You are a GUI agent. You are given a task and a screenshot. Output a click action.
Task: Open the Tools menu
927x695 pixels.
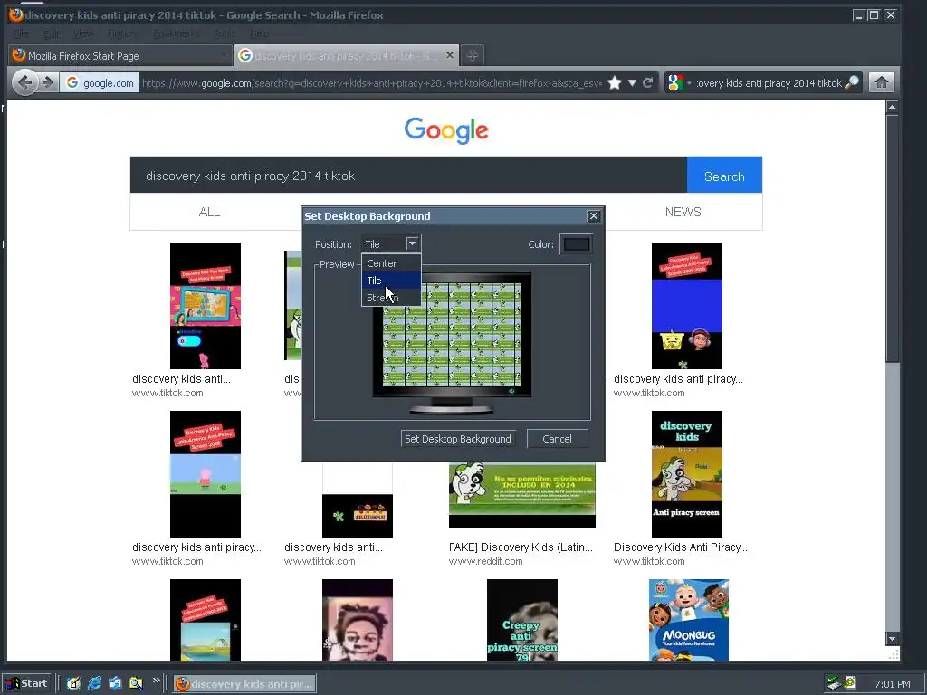point(225,33)
